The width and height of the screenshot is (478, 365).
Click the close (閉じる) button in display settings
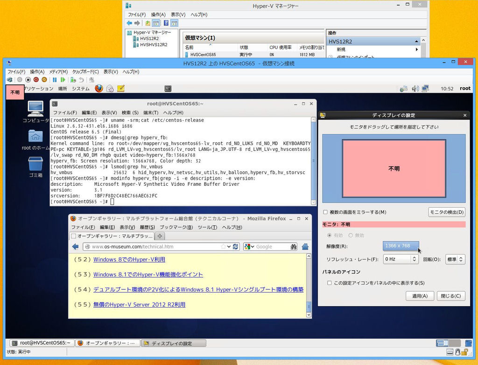coord(451,296)
